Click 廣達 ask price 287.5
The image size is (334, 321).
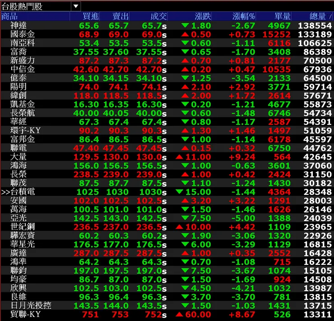[116, 253]
